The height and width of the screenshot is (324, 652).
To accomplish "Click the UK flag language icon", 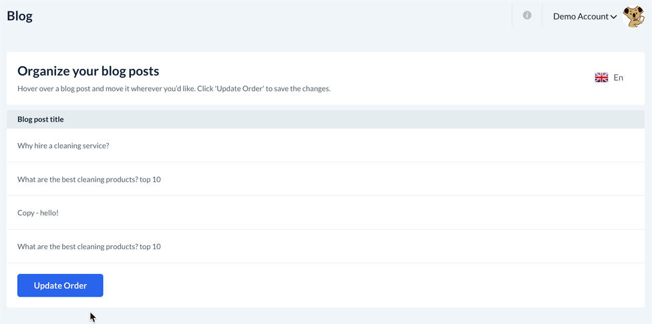I will pyautogui.click(x=601, y=77).
